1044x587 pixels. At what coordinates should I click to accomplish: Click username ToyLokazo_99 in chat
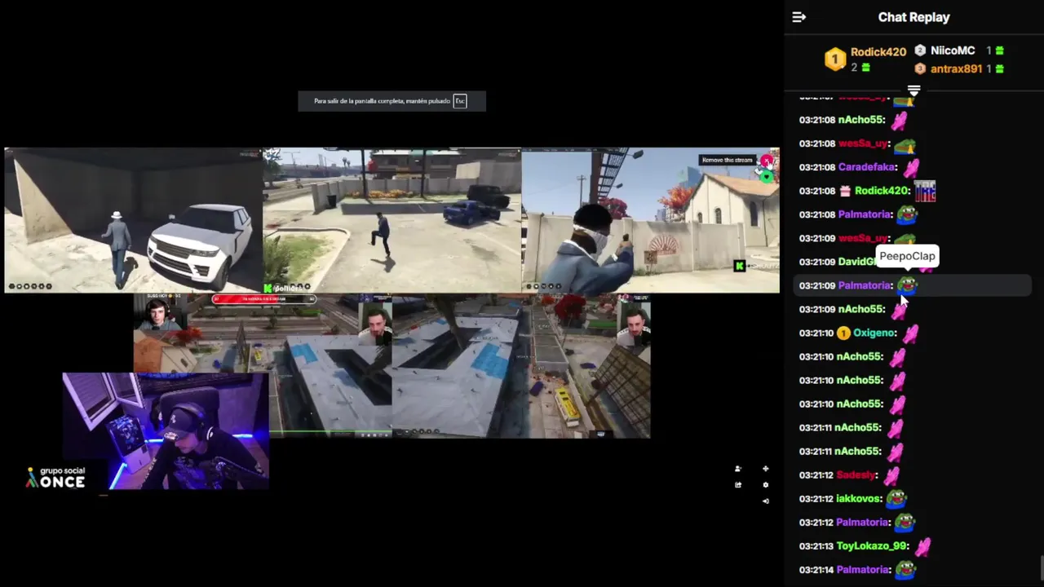[x=872, y=545]
